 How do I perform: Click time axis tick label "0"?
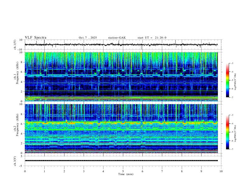[25, 171]
